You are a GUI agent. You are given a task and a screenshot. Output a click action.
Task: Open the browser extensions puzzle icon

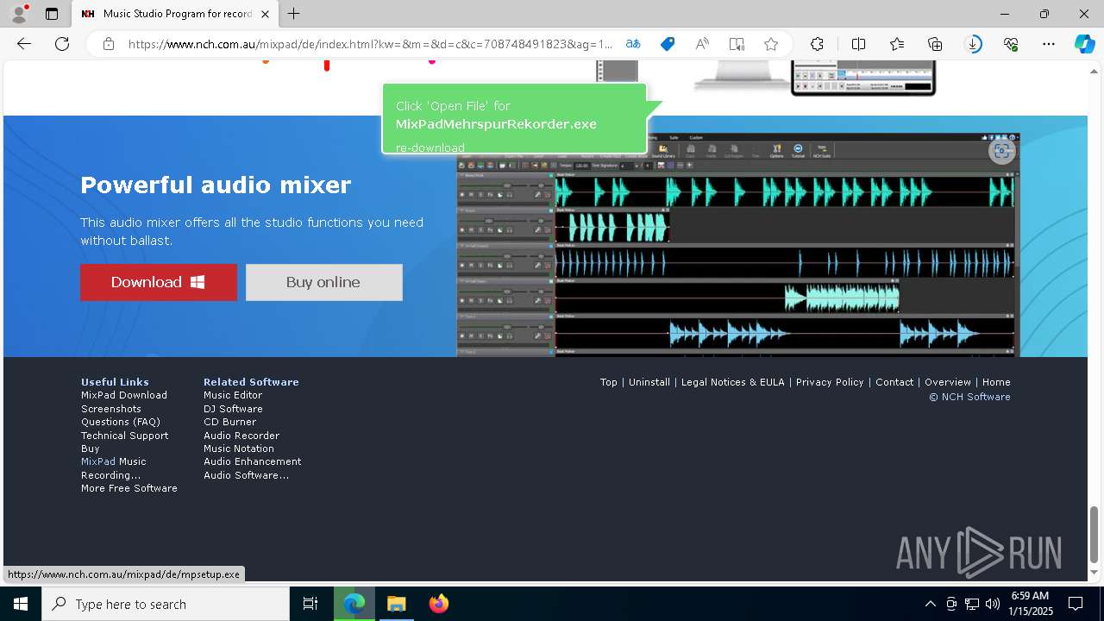click(x=817, y=44)
